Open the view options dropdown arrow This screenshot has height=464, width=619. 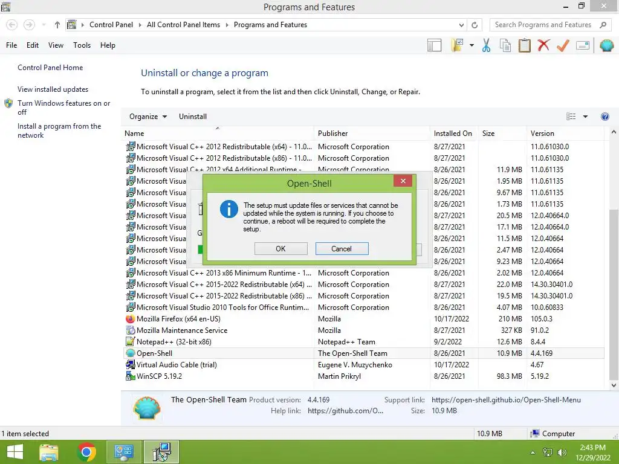tap(585, 117)
